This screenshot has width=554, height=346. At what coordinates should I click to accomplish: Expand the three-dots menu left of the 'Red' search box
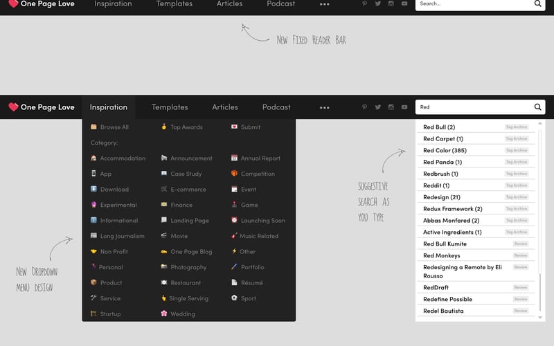(324, 108)
